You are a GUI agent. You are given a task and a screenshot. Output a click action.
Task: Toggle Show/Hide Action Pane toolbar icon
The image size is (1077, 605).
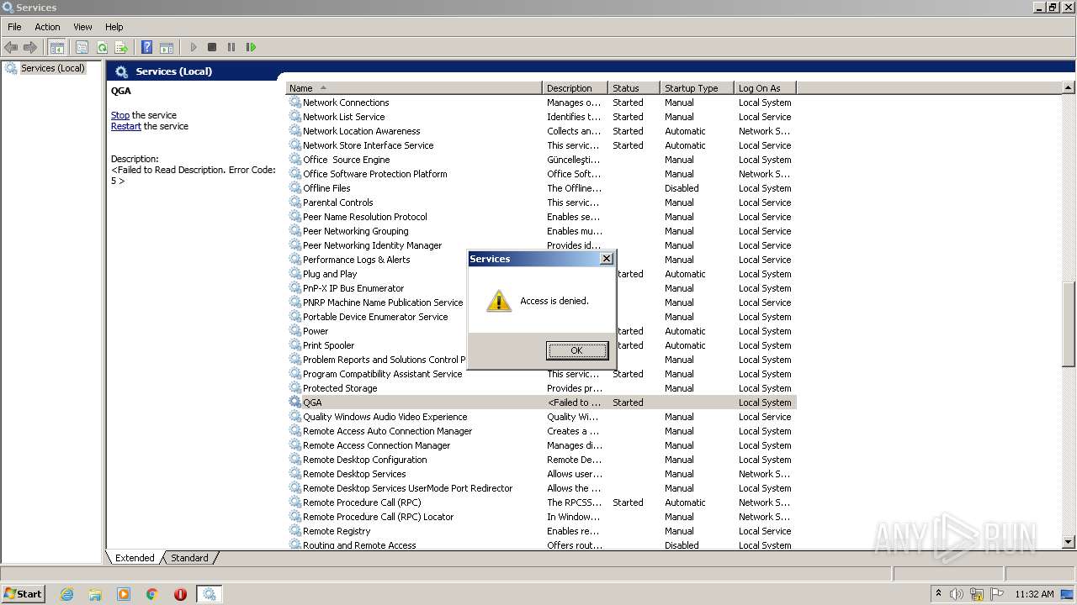167,48
